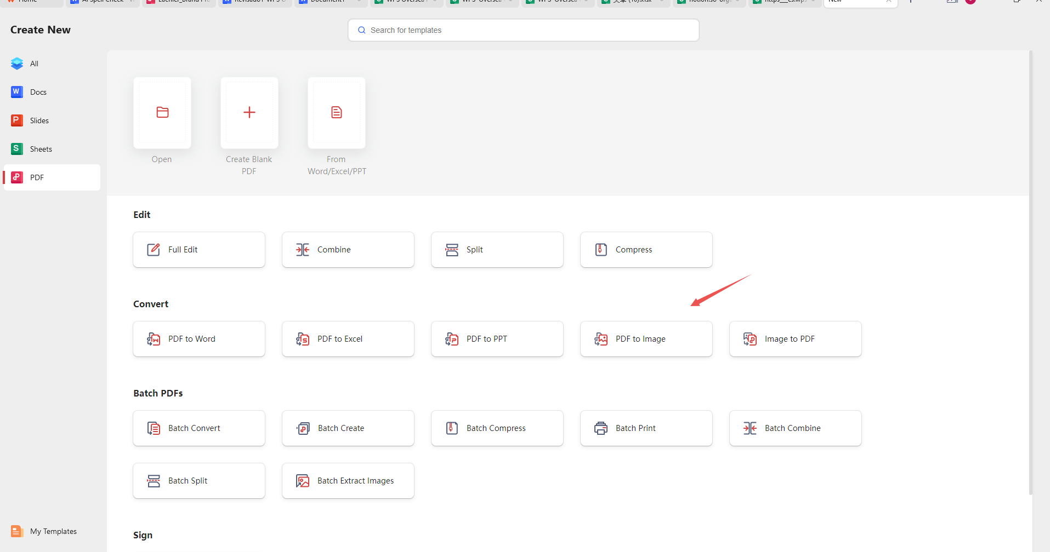Open a file using the Open folder icon
The image size is (1050, 552).
[x=162, y=112]
